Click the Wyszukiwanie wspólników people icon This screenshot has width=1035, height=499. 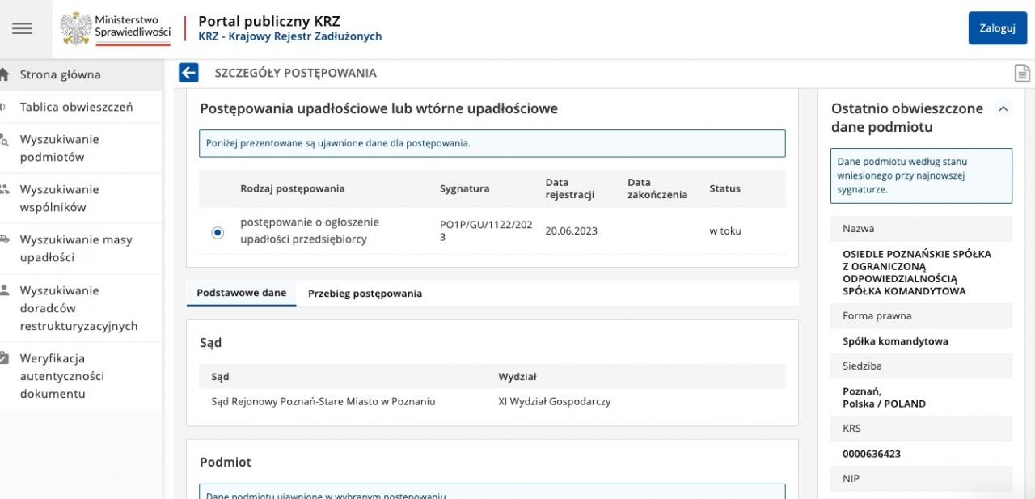[4, 189]
